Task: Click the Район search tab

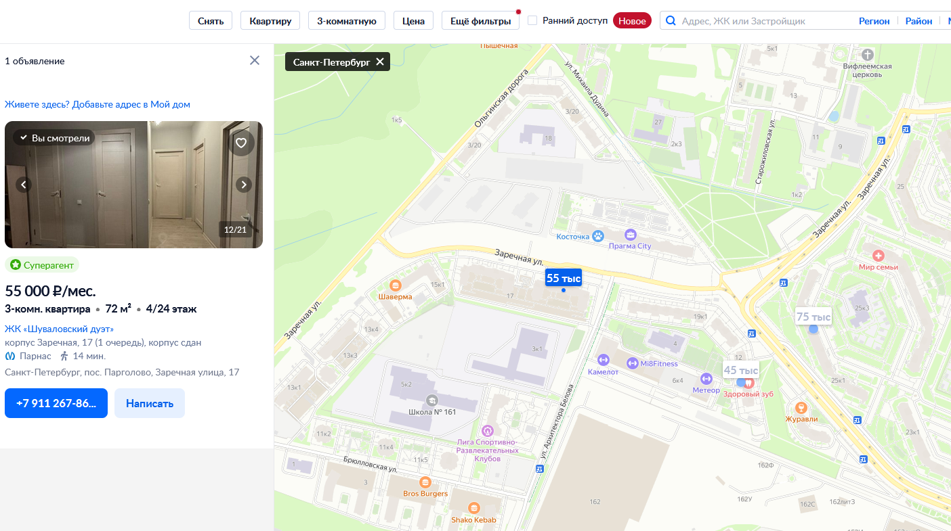Action: (919, 21)
